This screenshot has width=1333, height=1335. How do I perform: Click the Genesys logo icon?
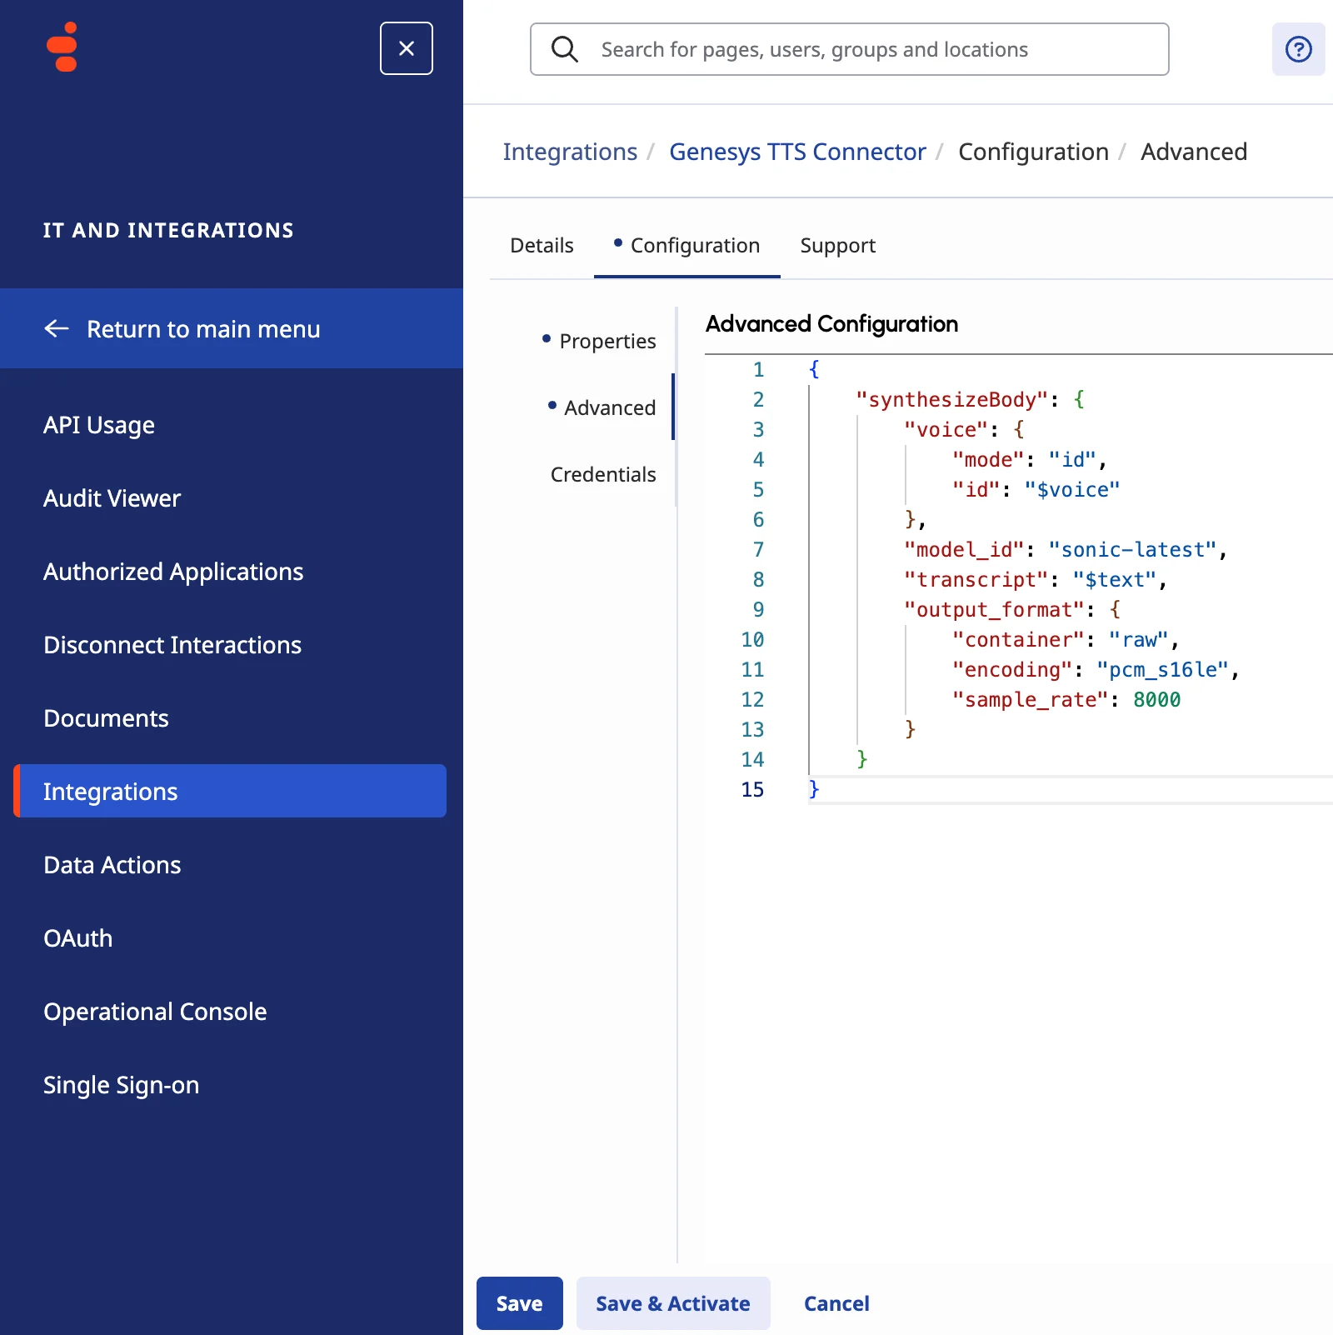pyautogui.click(x=62, y=47)
